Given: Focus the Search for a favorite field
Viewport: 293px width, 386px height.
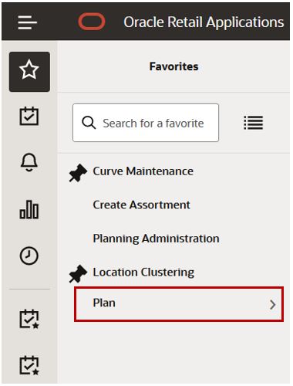Looking at the screenshot, I should [146, 123].
